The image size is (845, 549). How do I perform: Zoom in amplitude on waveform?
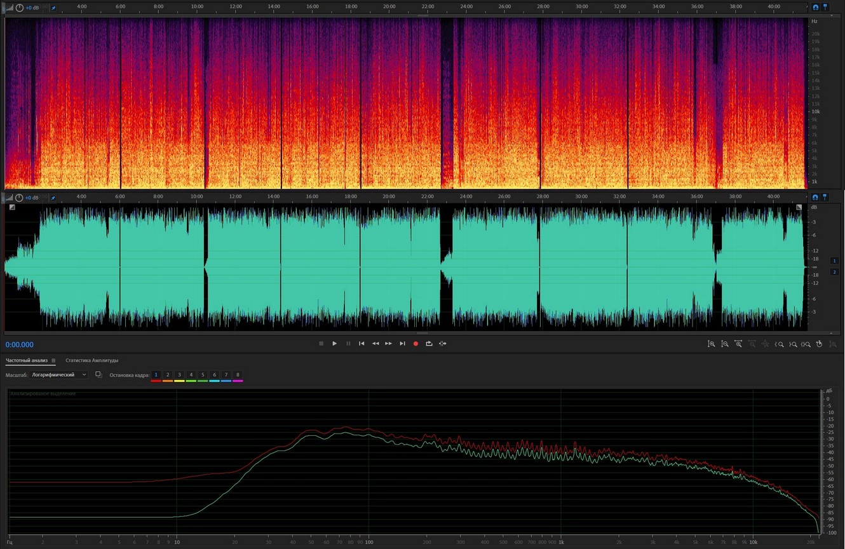pos(712,344)
